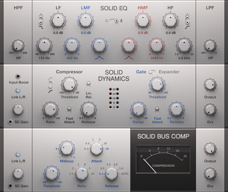Image resolution: width=228 pixels, height=192 pixels.
Task: Click the red HMF gain knob
Action: tap(143, 21)
